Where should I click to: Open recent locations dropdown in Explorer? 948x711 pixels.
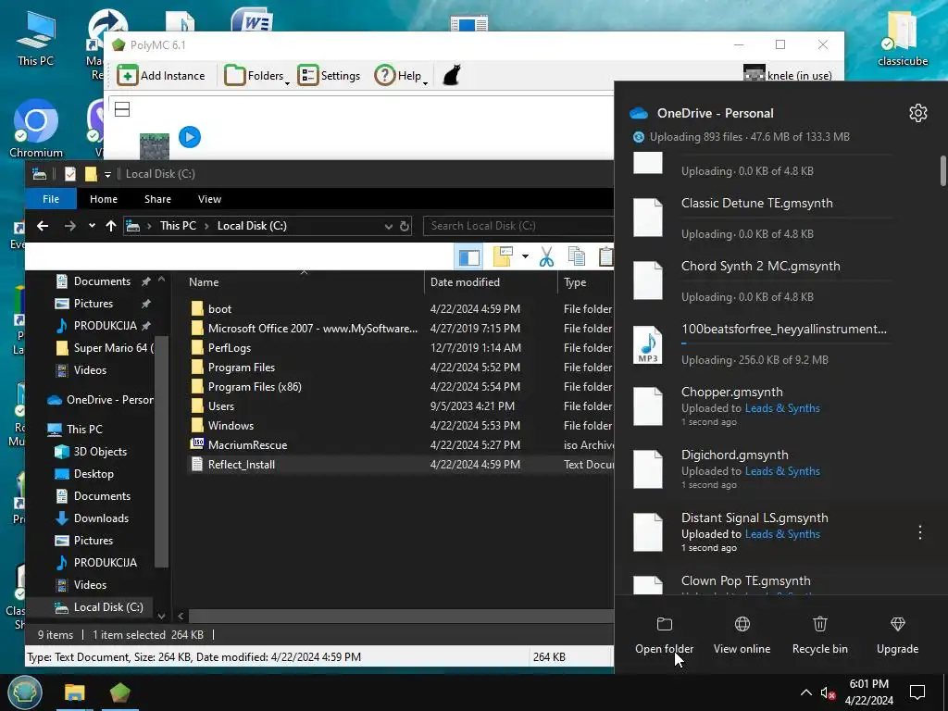pyautogui.click(x=92, y=226)
